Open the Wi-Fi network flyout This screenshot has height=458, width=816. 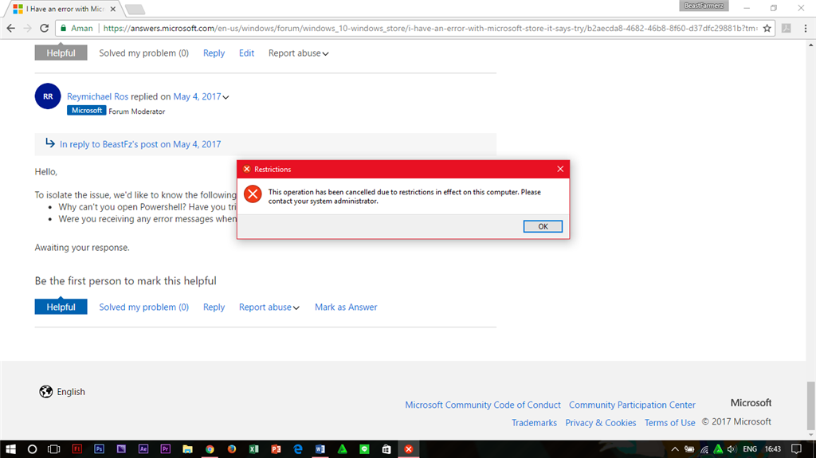tap(704, 449)
